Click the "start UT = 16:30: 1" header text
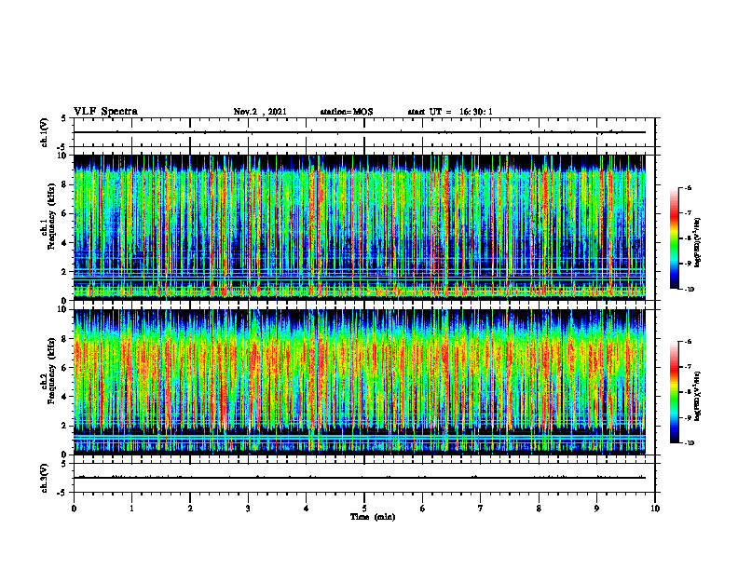 coord(450,112)
